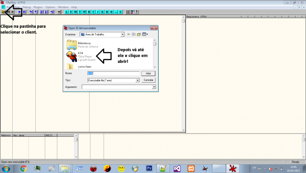
Task: Show CPU window via cyan C toolbar button
Action: pyautogui.click(x=94, y=12)
